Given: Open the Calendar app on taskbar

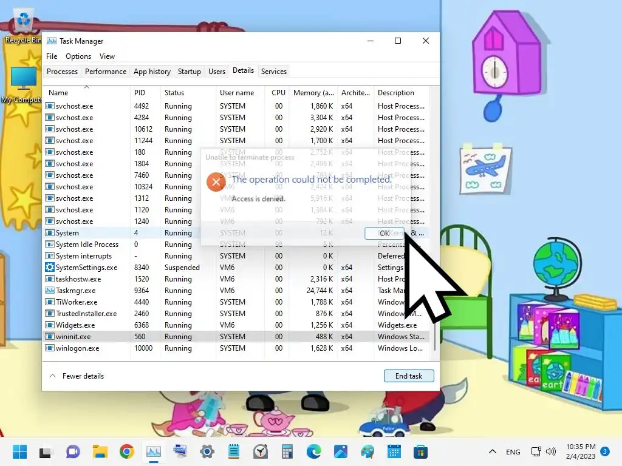Looking at the screenshot, I should [394, 451].
